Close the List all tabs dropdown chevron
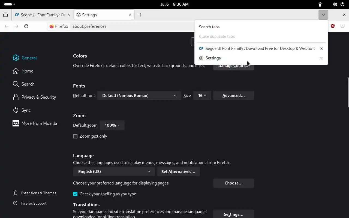 pyautogui.click(x=323, y=15)
